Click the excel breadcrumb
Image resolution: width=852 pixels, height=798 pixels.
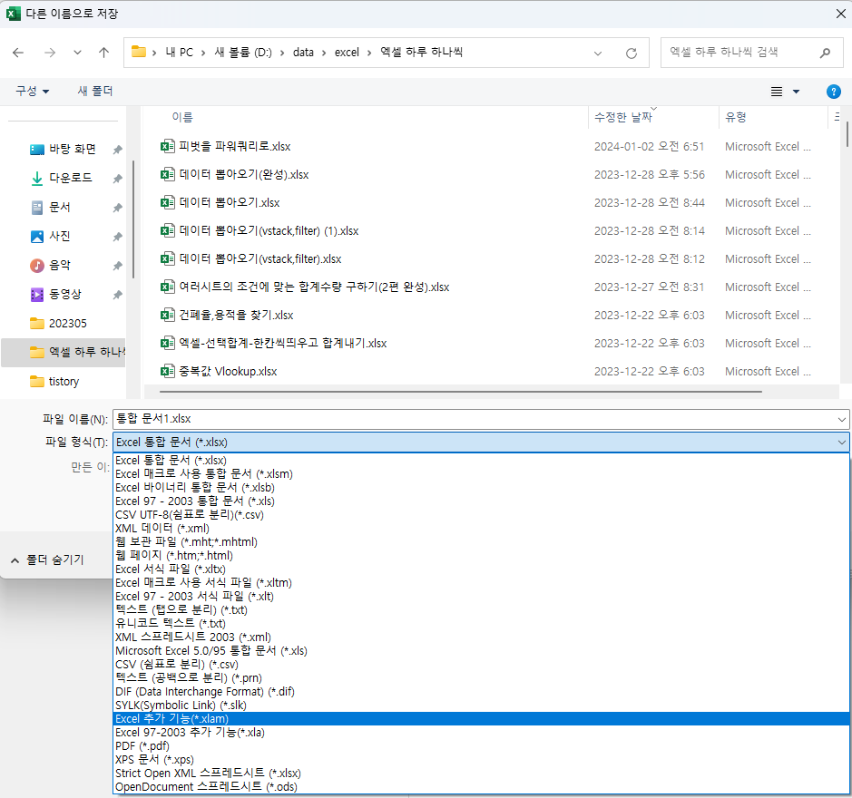tap(347, 53)
